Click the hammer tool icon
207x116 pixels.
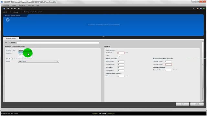[198, 9]
